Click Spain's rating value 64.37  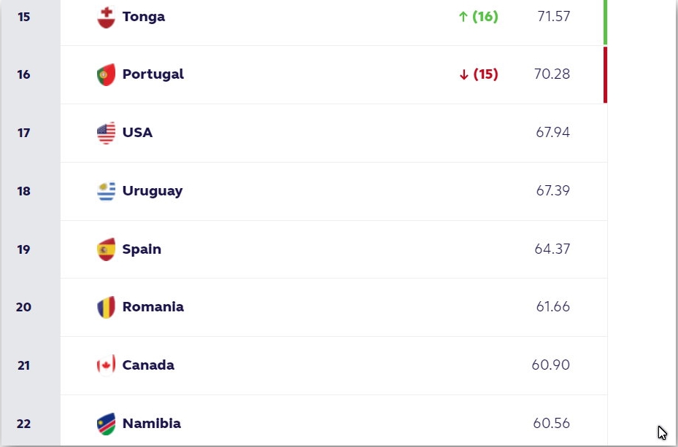pos(552,249)
